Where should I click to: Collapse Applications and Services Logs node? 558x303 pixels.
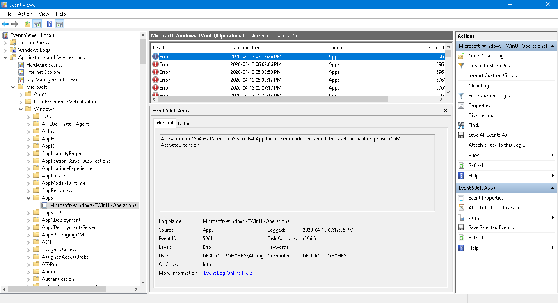[5, 57]
